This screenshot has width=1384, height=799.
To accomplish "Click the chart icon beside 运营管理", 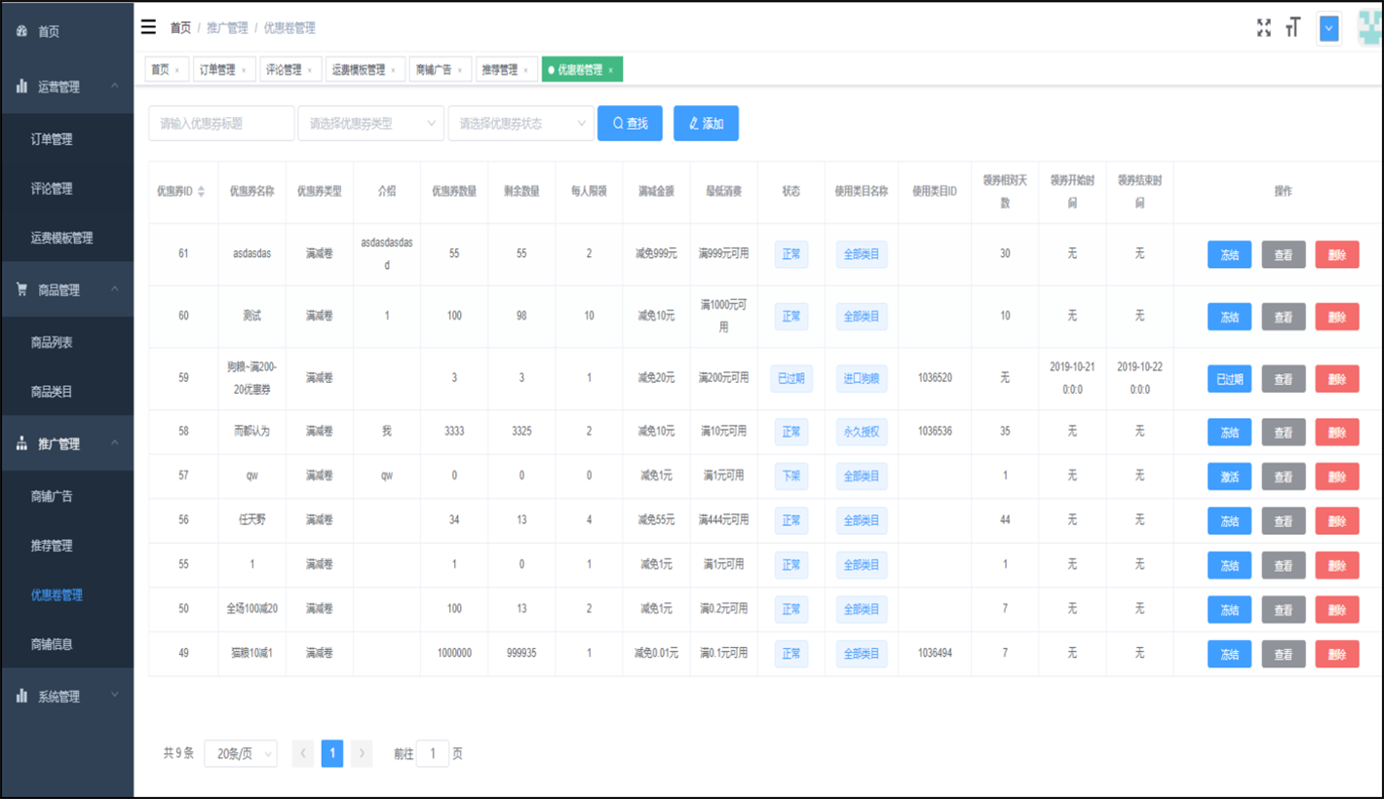I will coord(21,87).
